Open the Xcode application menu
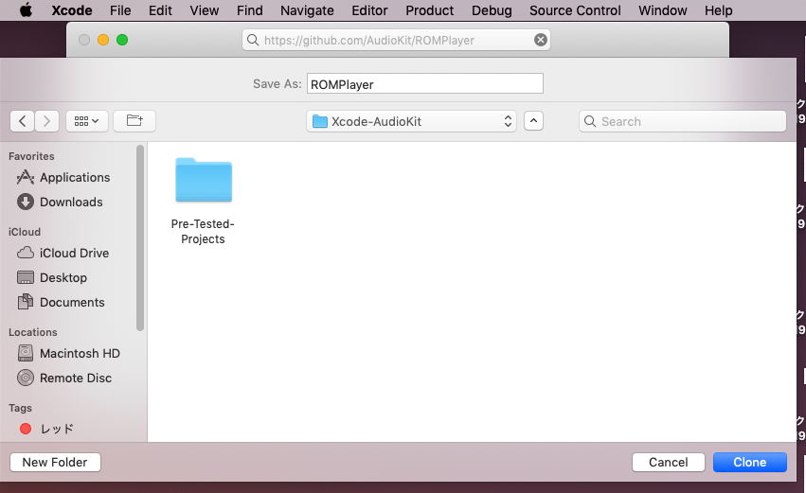 (x=72, y=10)
